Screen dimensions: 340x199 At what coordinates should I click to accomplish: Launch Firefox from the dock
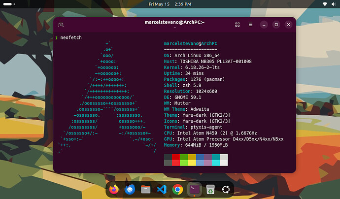pyautogui.click(x=114, y=190)
